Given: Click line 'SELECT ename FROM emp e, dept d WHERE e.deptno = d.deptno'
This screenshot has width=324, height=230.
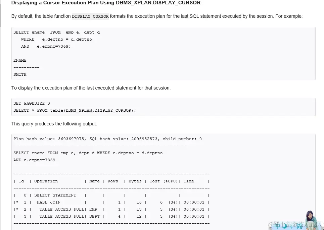Looking at the screenshot, I should pyautogui.click(x=88, y=153).
